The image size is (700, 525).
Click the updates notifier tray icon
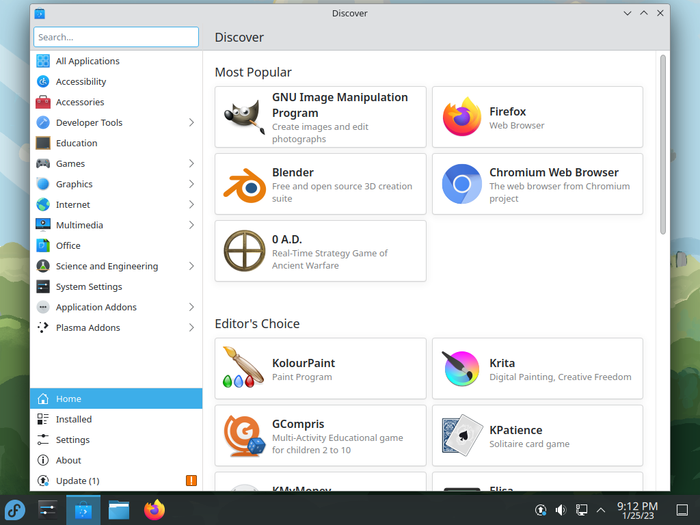[541, 510]
